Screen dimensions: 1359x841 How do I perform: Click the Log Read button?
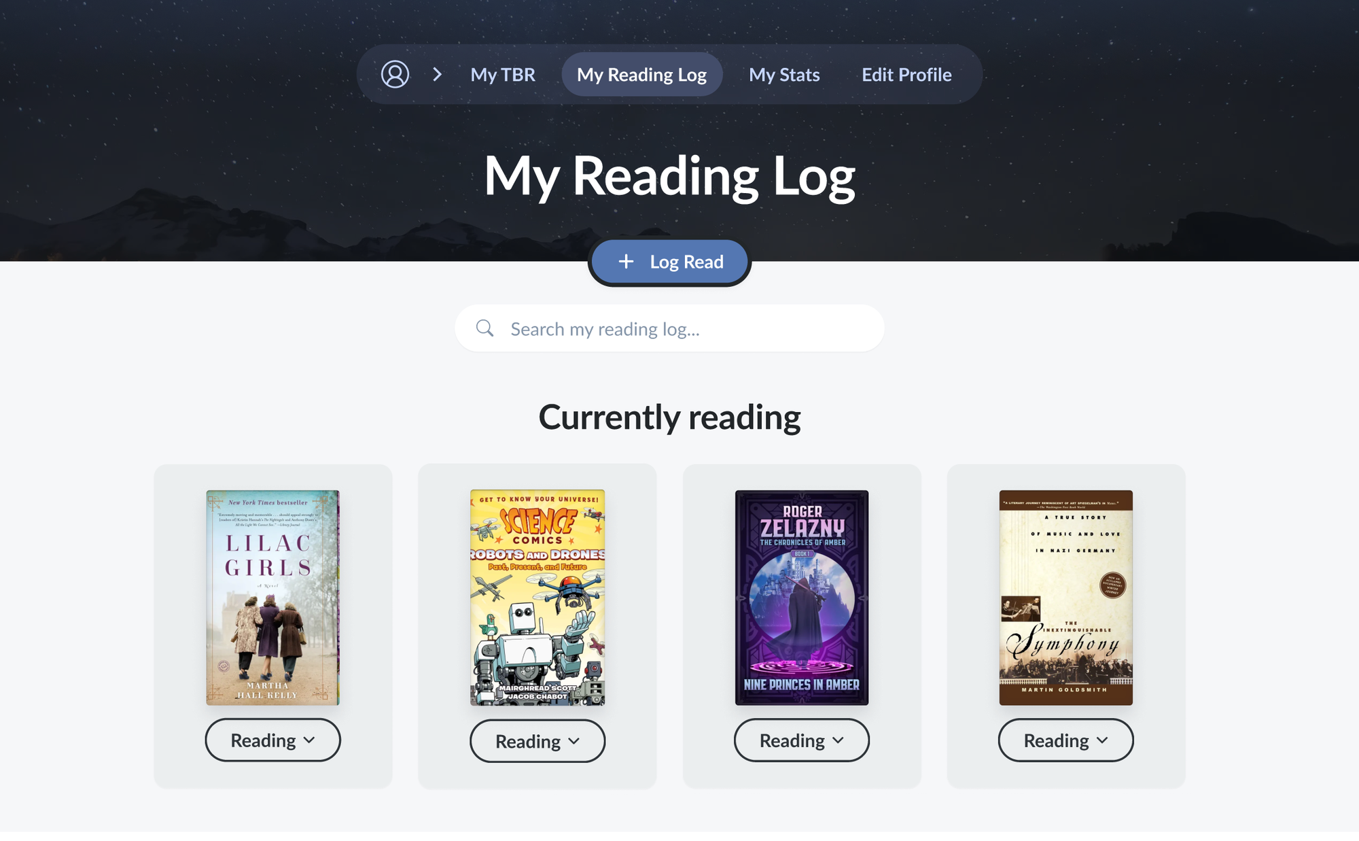[x=669, y=262]
